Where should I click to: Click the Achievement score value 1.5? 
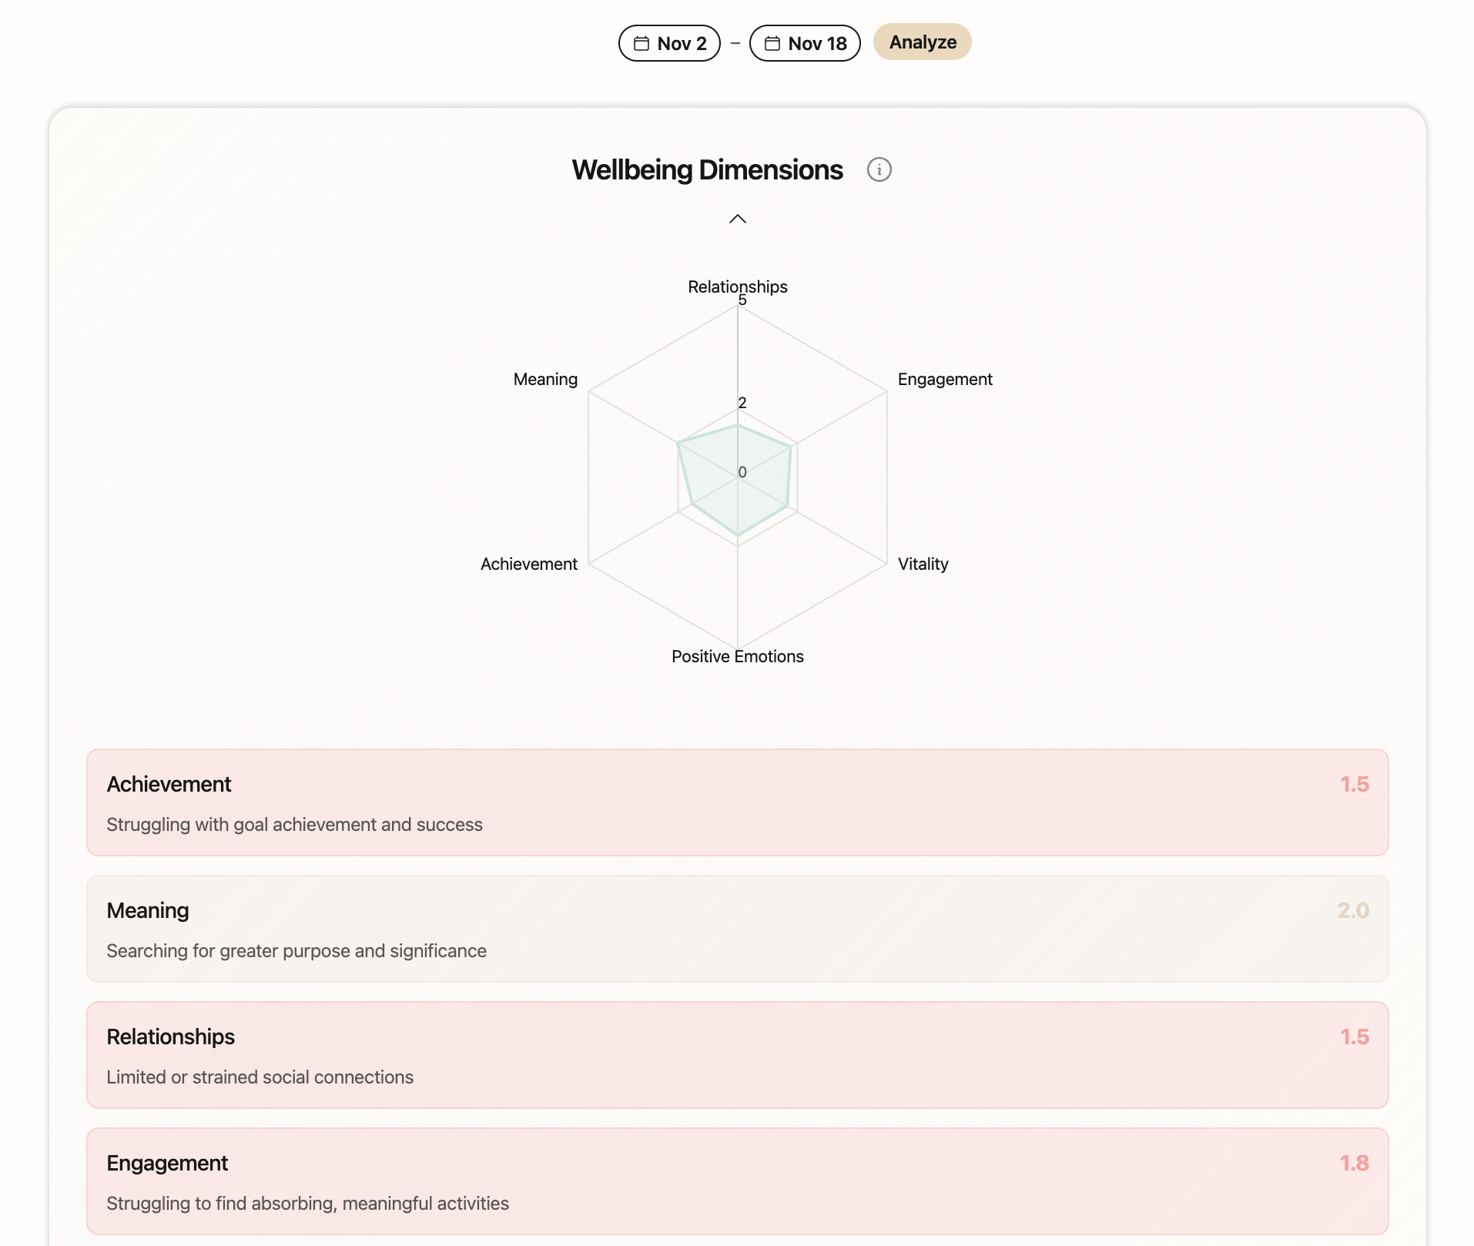[x=1354, y=784]
